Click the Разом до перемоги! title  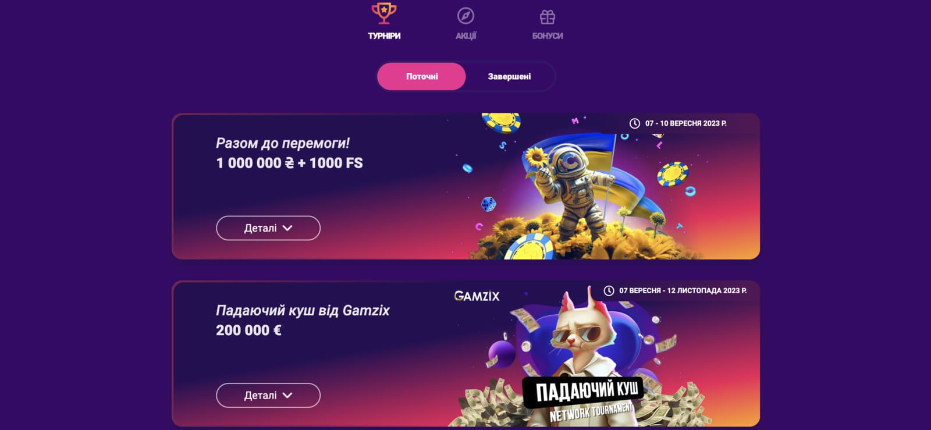point(283,143)
